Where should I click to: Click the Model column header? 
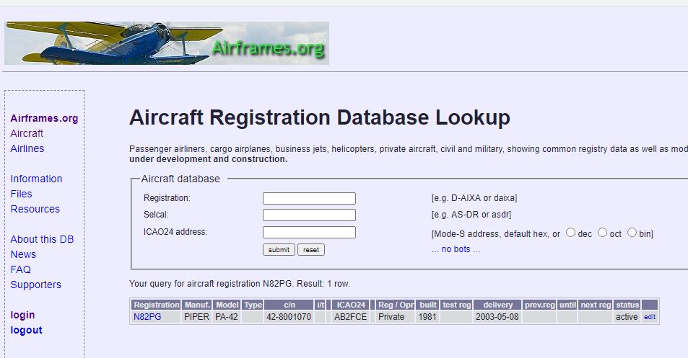227,305
